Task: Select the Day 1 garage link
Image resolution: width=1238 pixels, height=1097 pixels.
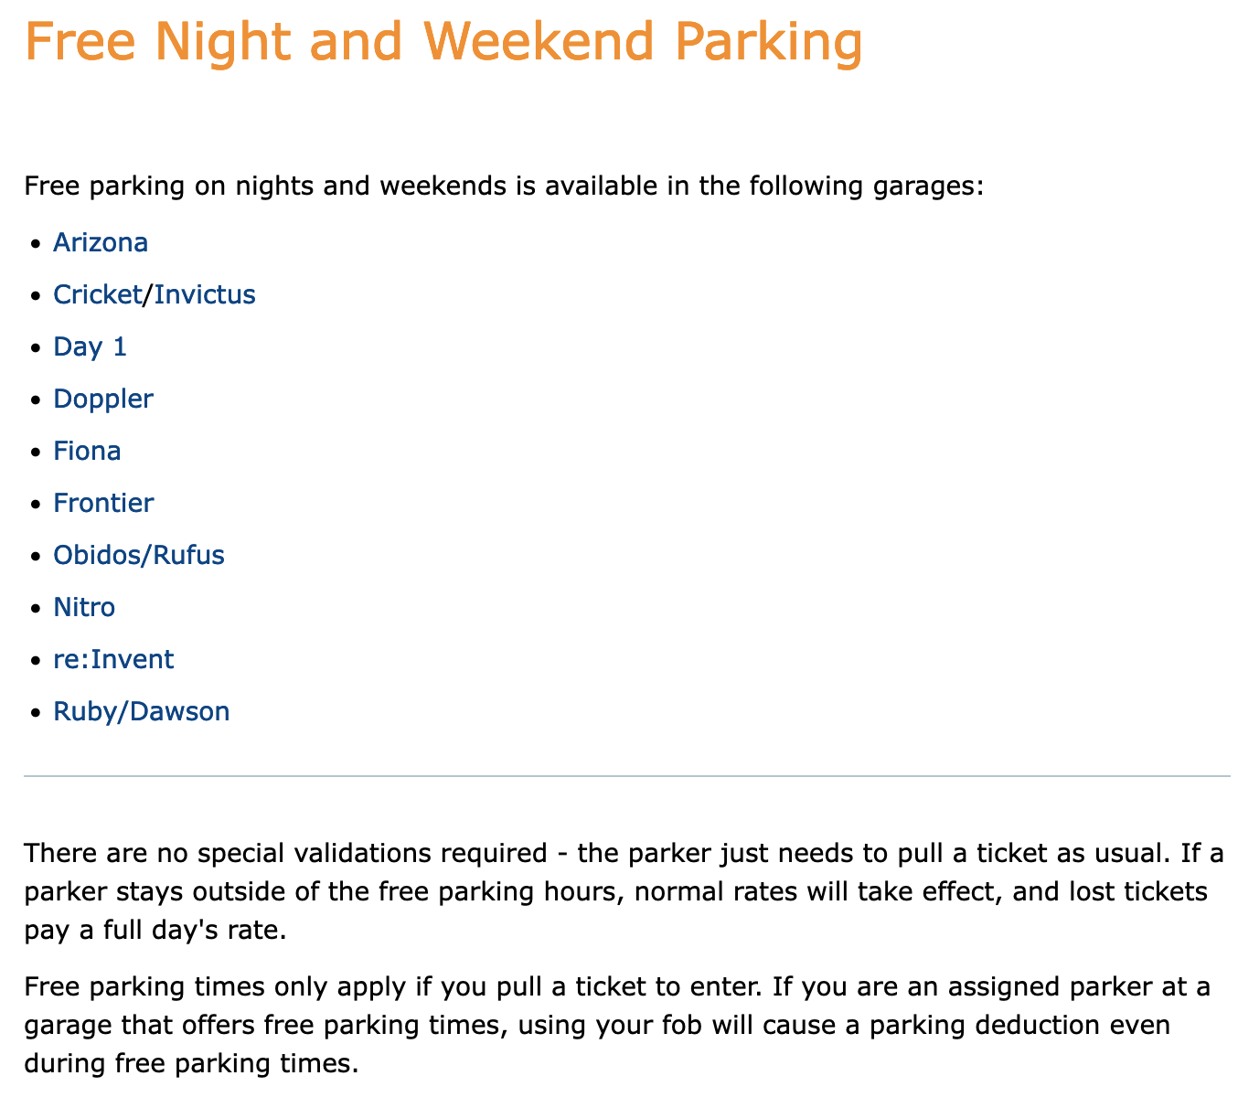Action: (91, 346)
